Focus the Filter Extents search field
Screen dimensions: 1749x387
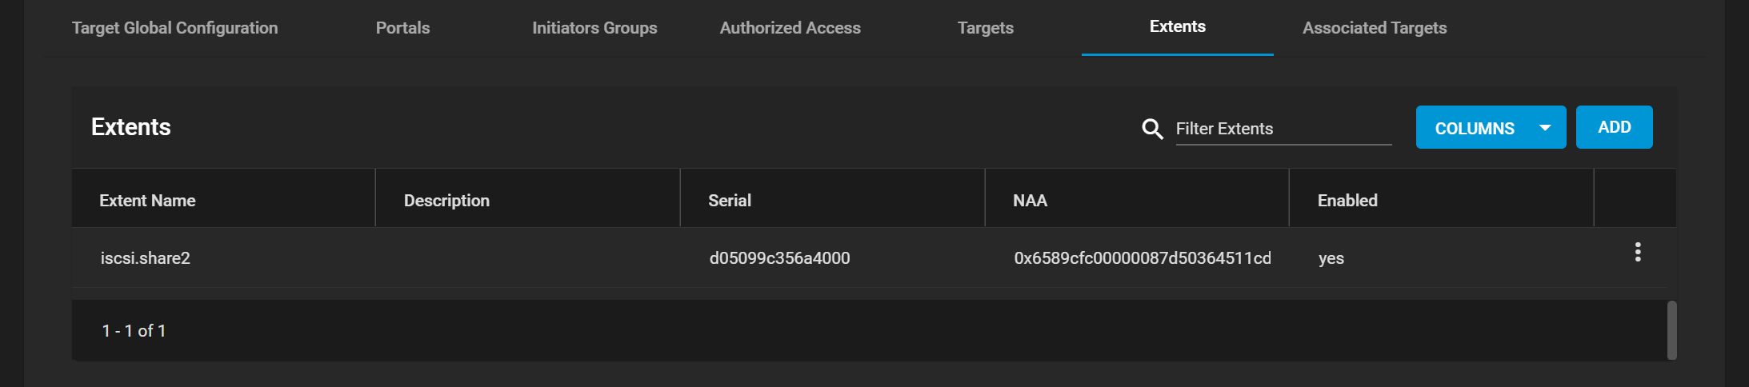click(x=1283, y=129)
